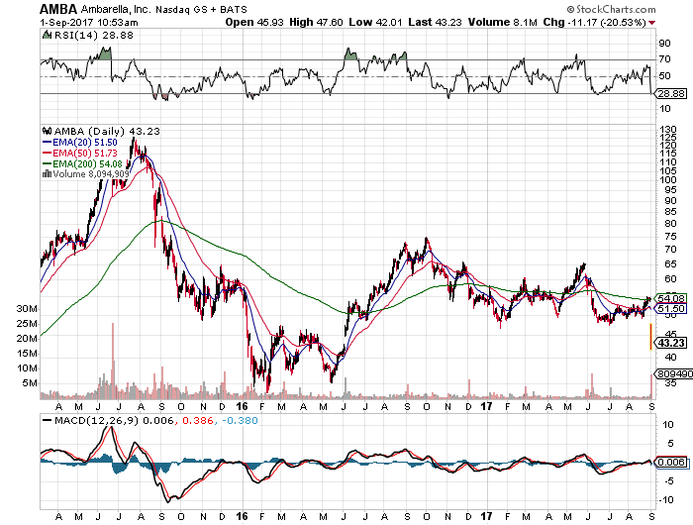
Task: Click the tallest volume spike bar in June 2015
Action: [x=113, y=361]
